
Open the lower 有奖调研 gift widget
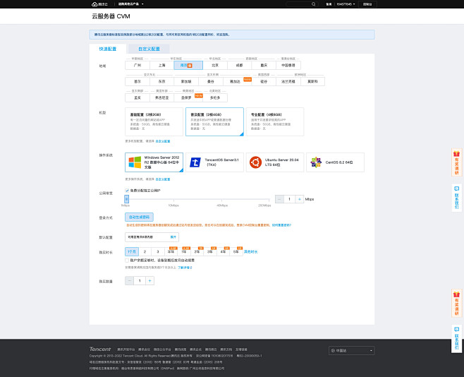[x=456, y=303]
